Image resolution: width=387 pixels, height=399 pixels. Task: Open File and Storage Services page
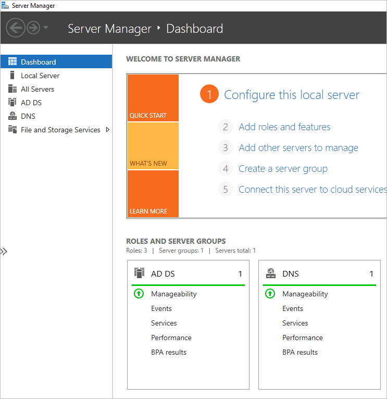pos(60,130)
